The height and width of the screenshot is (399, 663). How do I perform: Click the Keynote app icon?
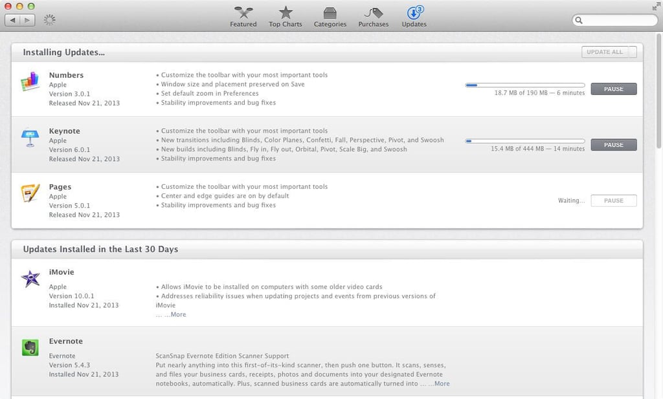[x=30, y=137]
